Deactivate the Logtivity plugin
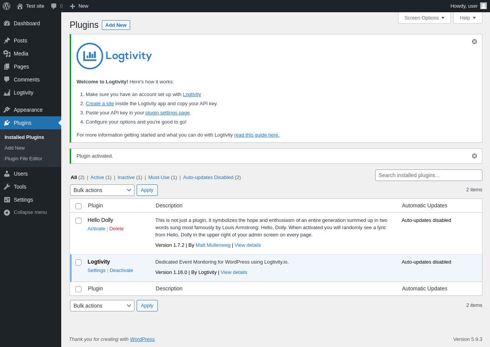The image size is (490, 347). pos(121,270)
